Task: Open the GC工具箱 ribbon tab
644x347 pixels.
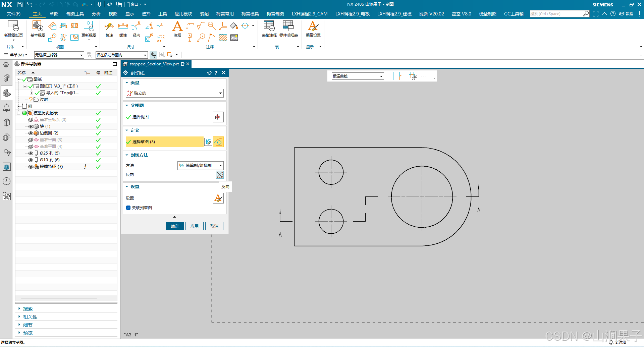Action: click(514, 14)
